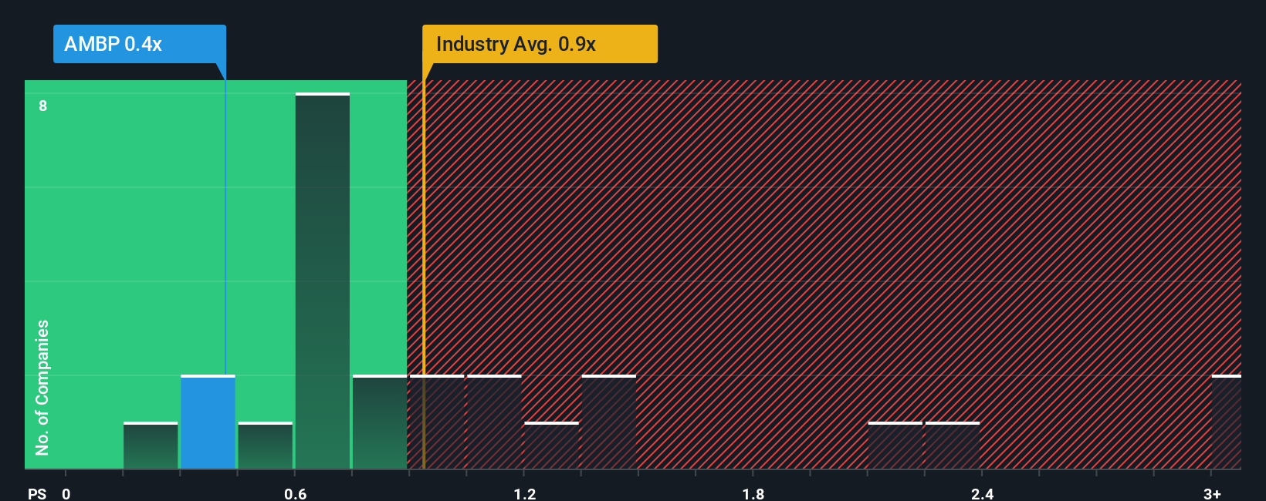Click the 1.2 x-axis tick label

point(525,493)
